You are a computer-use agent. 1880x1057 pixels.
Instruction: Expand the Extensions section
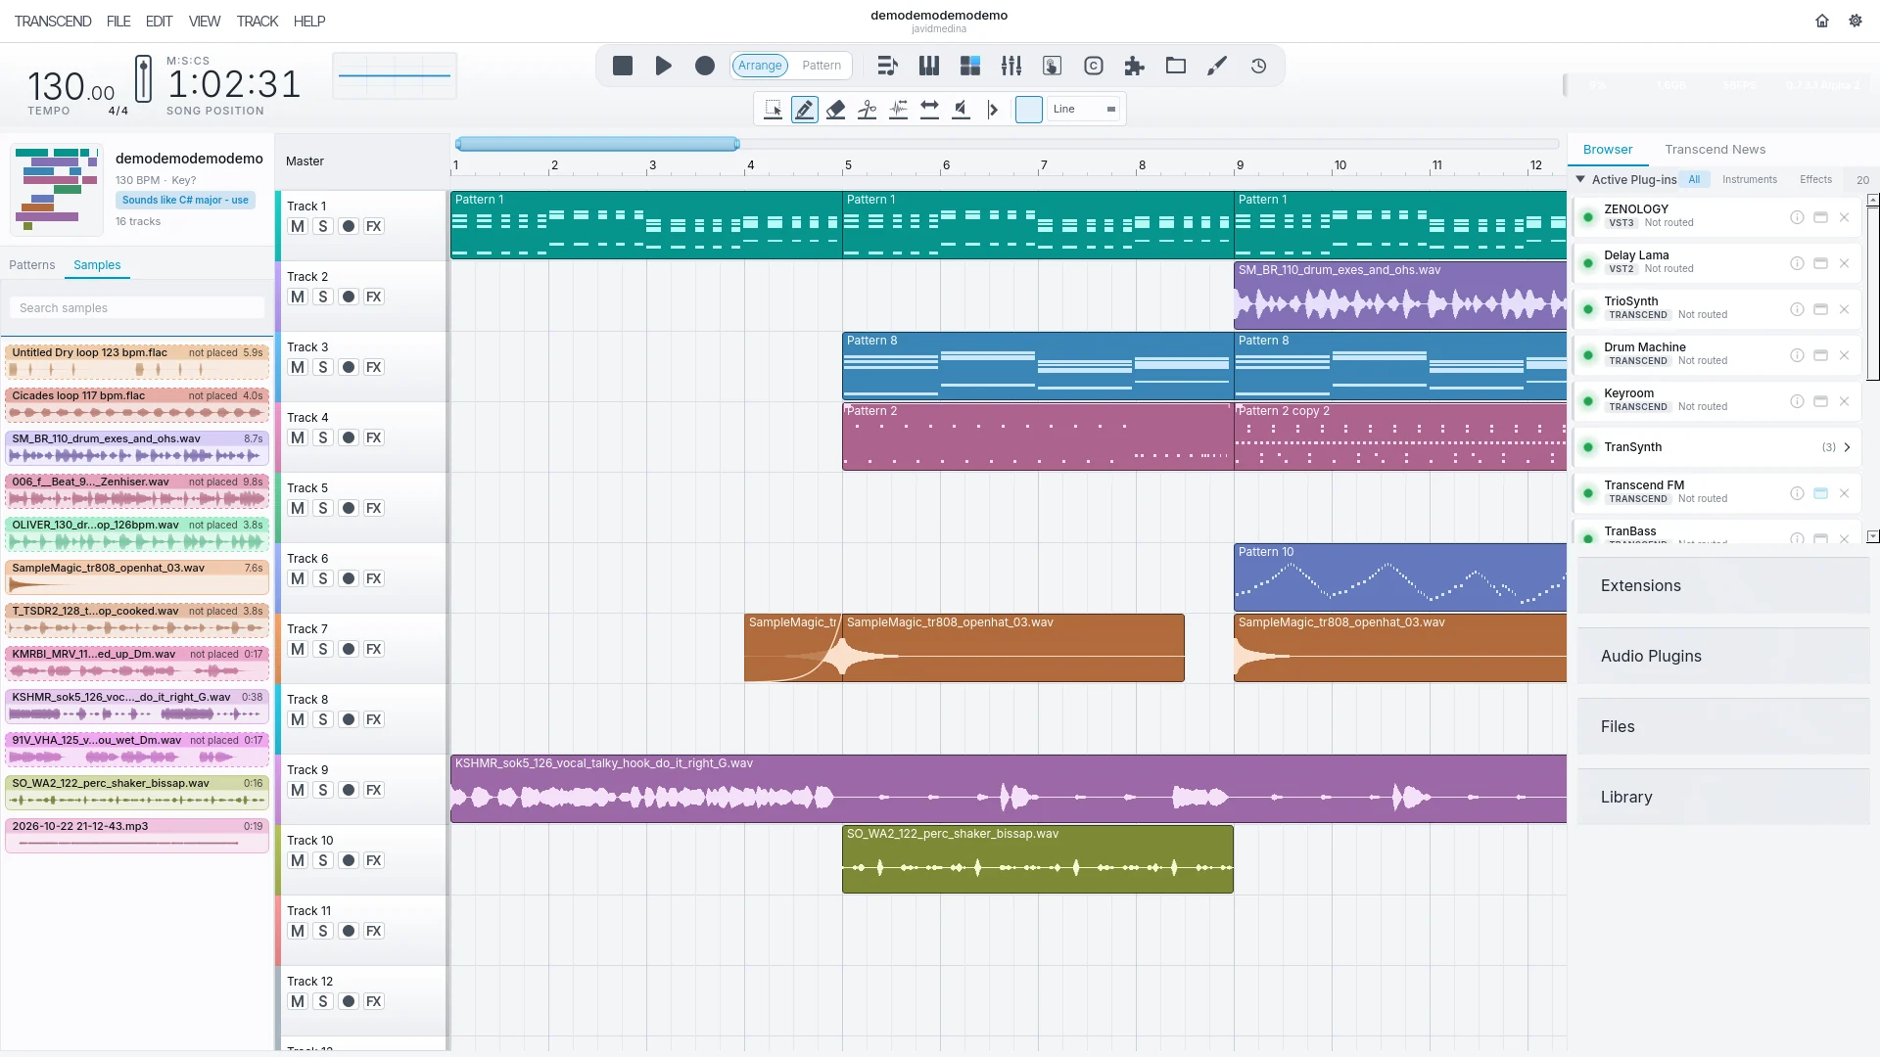1723,586
